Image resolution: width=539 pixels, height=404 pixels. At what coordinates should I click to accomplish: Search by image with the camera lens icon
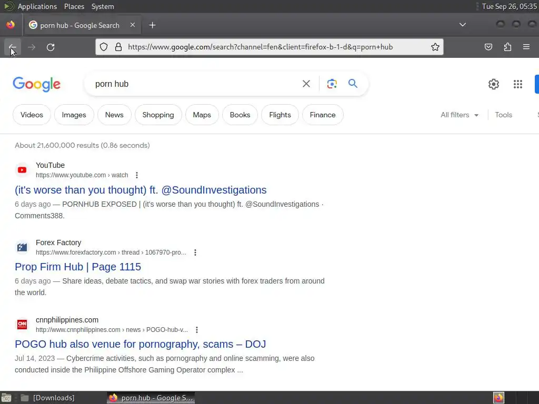pyautogui.click(x=332, y=84)
